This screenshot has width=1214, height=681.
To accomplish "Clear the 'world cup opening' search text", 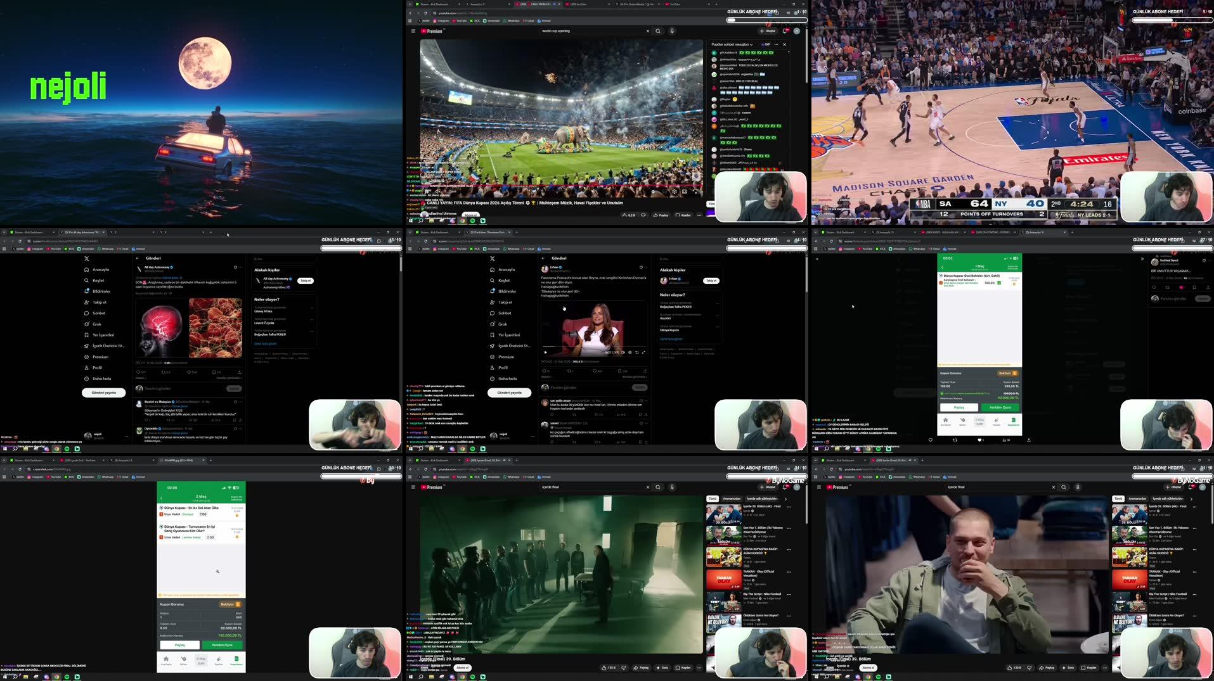I will pos(647,31).
